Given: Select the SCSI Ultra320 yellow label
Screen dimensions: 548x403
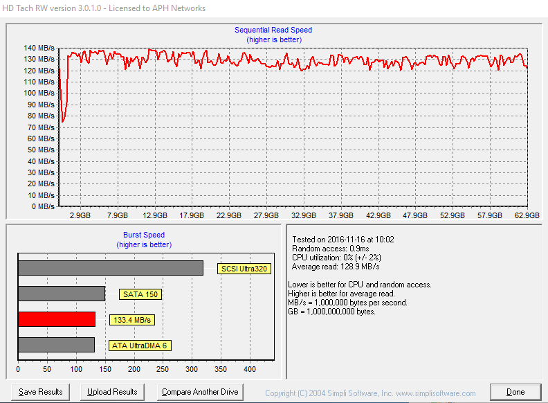Looking at the screenshot, I should (x=242, y=269).
